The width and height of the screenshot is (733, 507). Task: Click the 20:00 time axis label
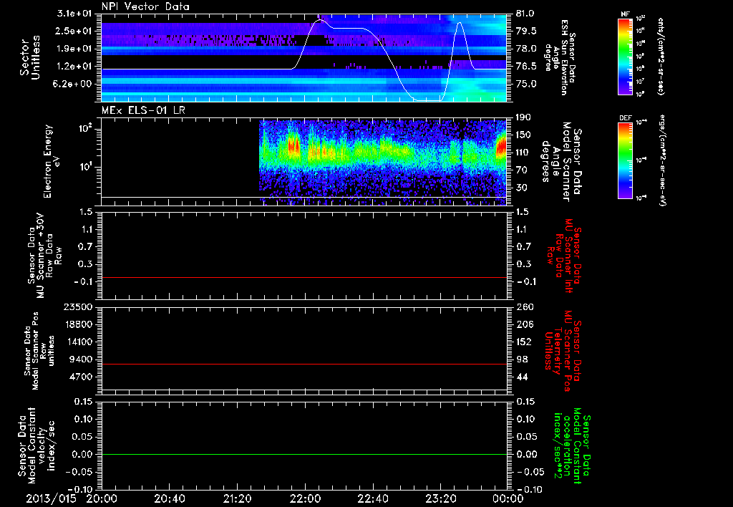point(102,498)
